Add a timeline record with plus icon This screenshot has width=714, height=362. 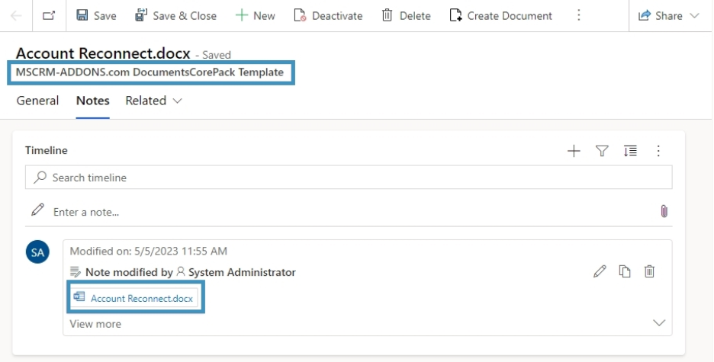pos(574,151)
